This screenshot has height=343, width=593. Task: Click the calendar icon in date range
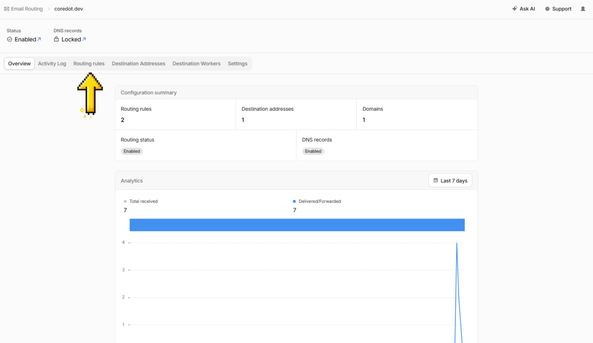(436, 180)
